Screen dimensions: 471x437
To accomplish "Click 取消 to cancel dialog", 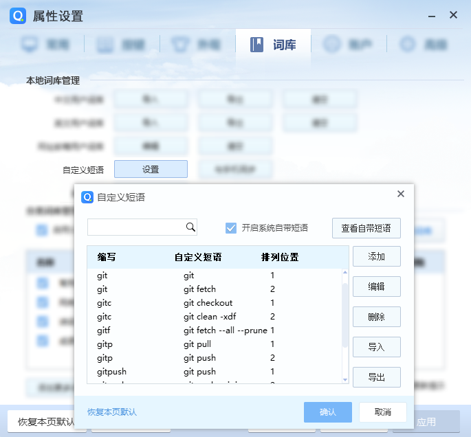I will pos(383,412).
